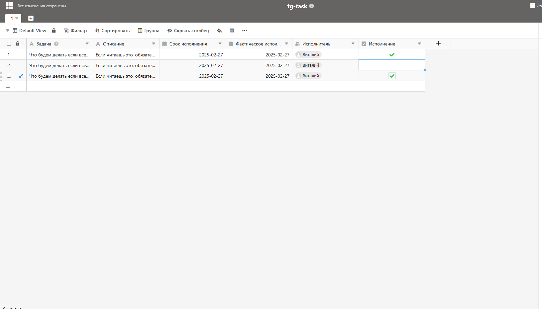Select row three Срок исполнения date
This screenshot has width=542, height=309.
[193, 76]
